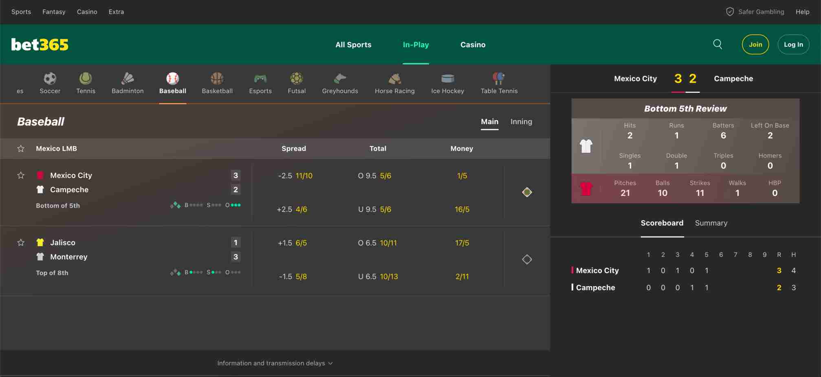Open Sports in the top bar
821x377 pixels.
pyautogui.click(x=21, y=12)
